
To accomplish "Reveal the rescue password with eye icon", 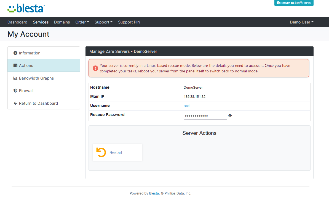I will 230,116.
